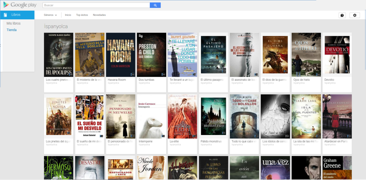
Task: Select Tienda in the sidebar
Action: (x=11, y=30)
